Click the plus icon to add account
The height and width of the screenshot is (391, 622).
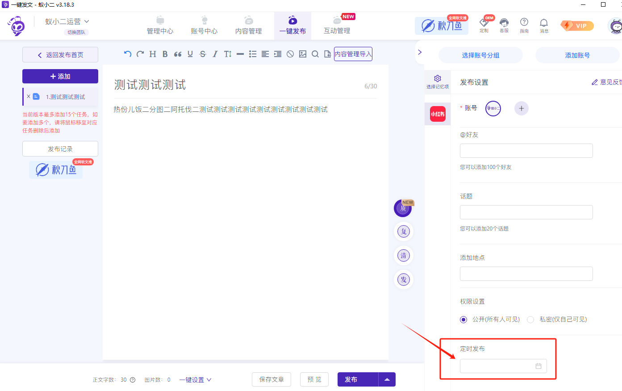point(521,108)
